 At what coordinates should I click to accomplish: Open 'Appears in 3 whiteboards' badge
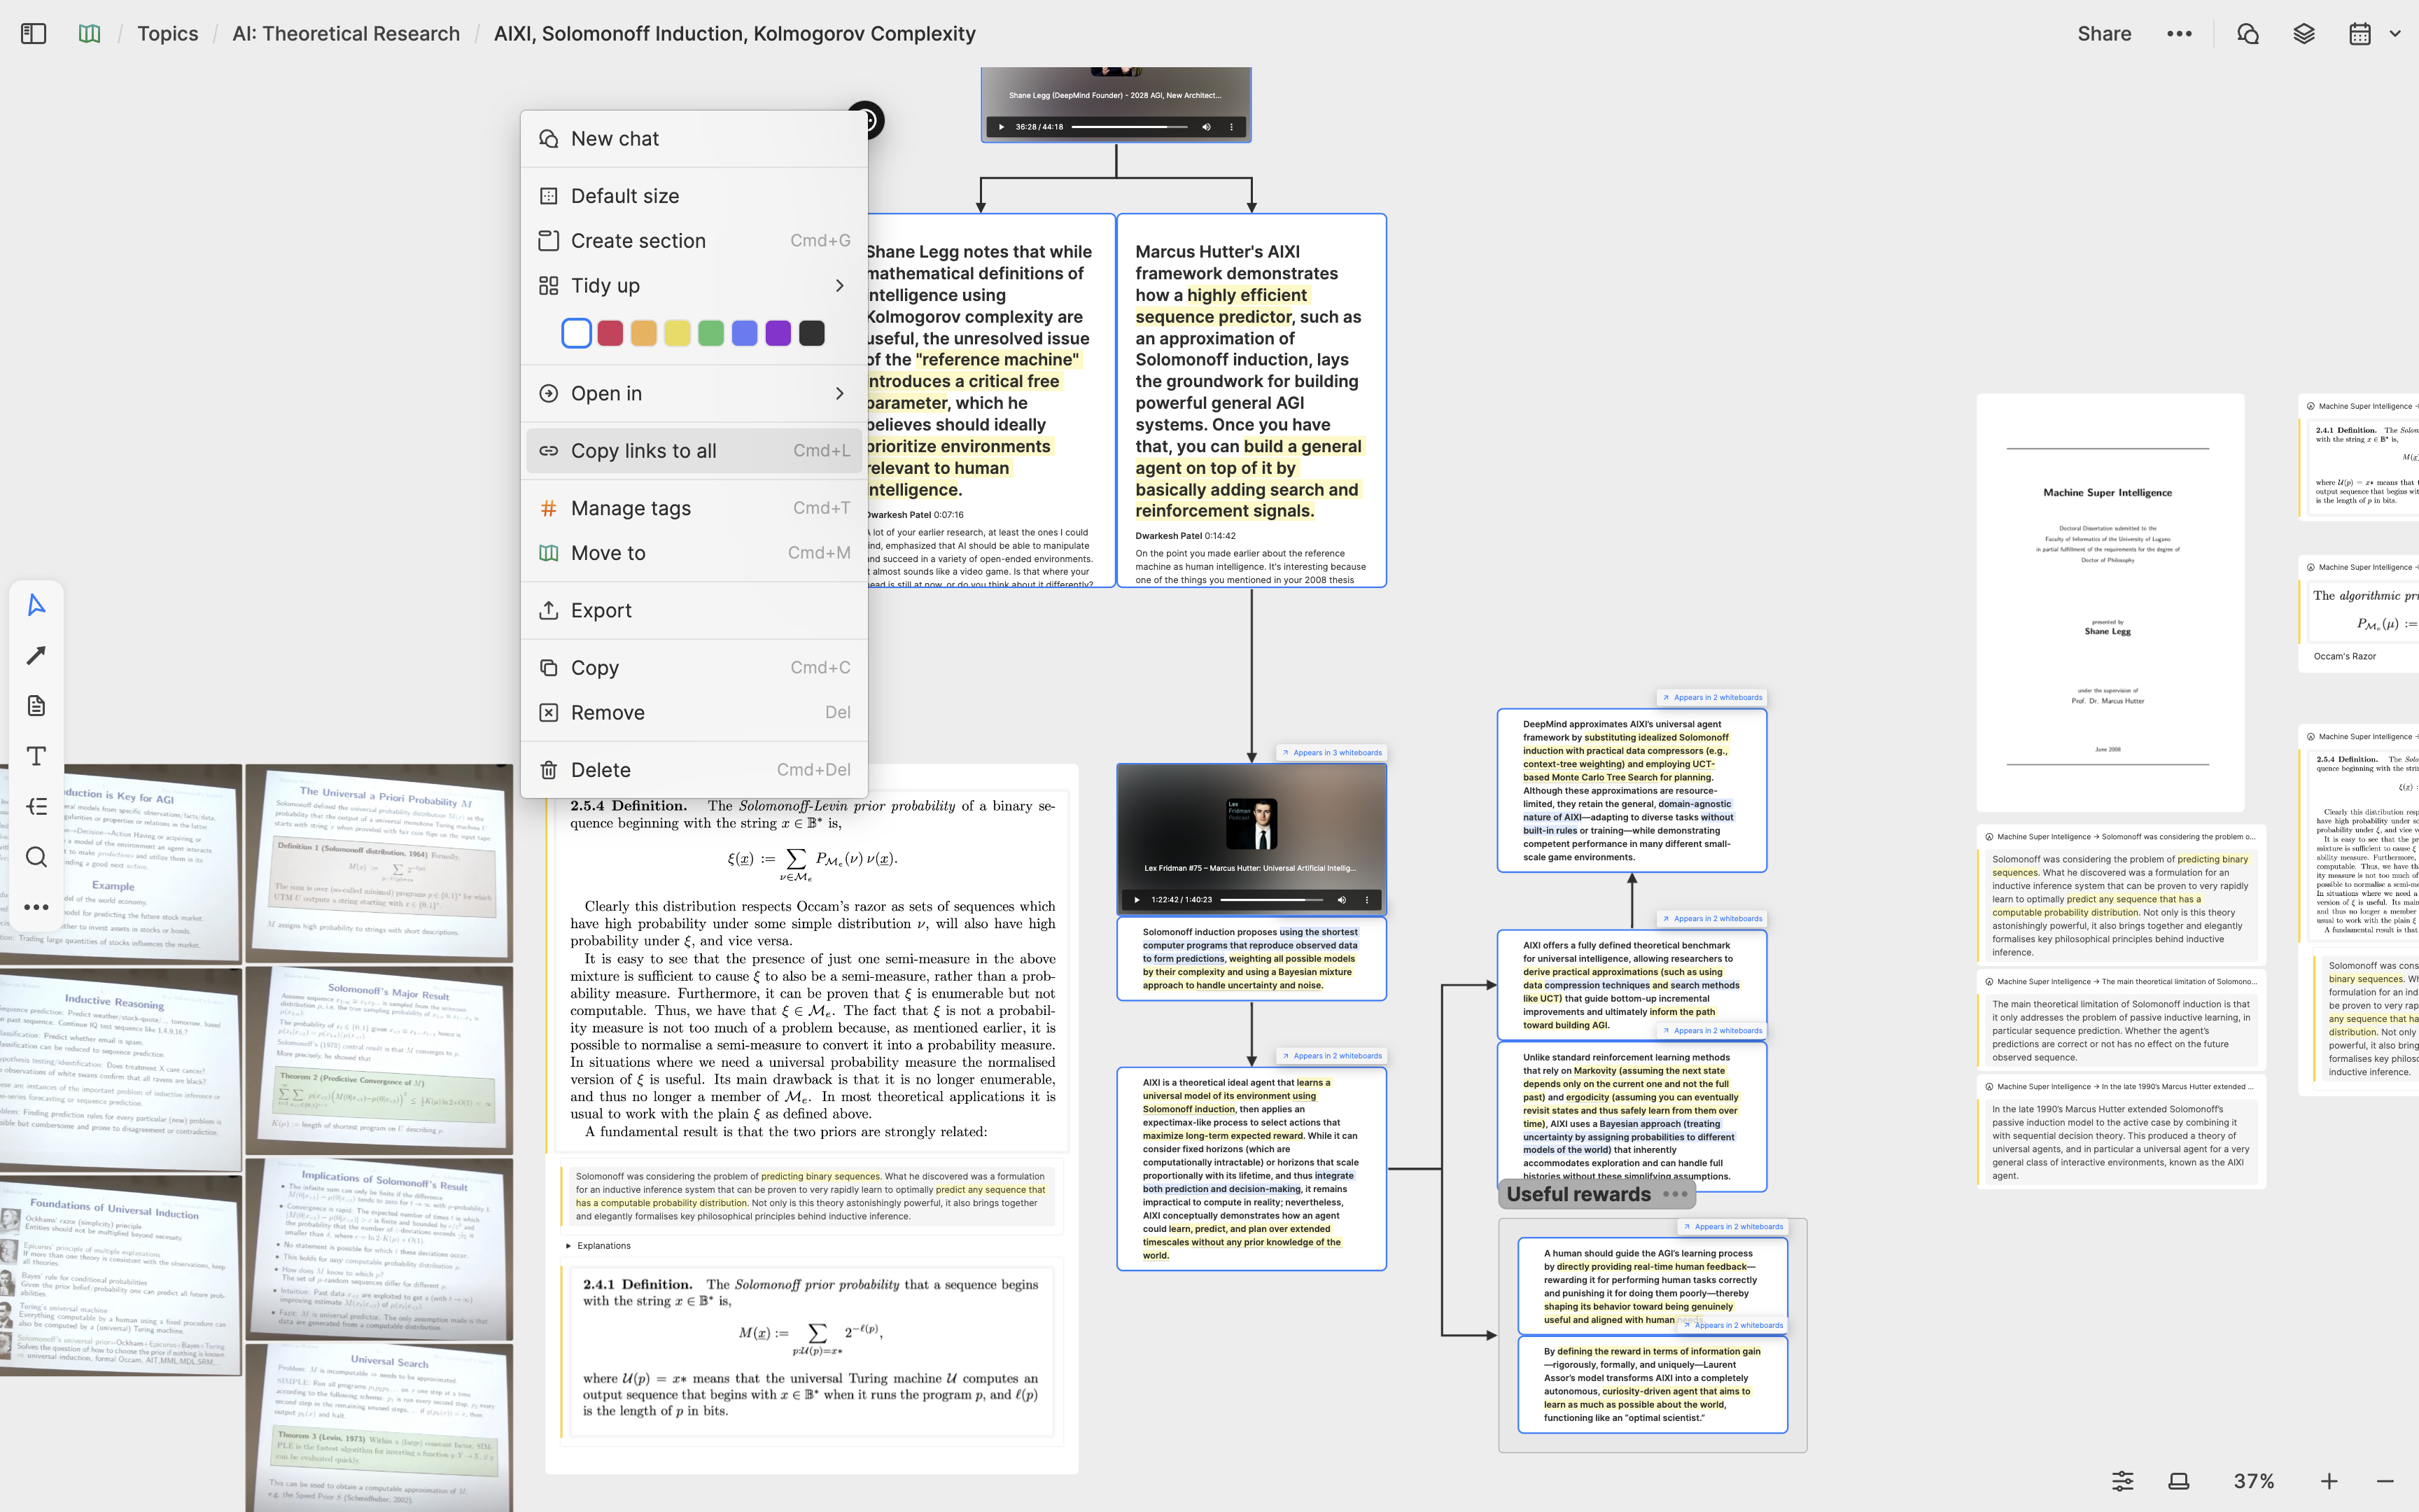[1331, 753]
